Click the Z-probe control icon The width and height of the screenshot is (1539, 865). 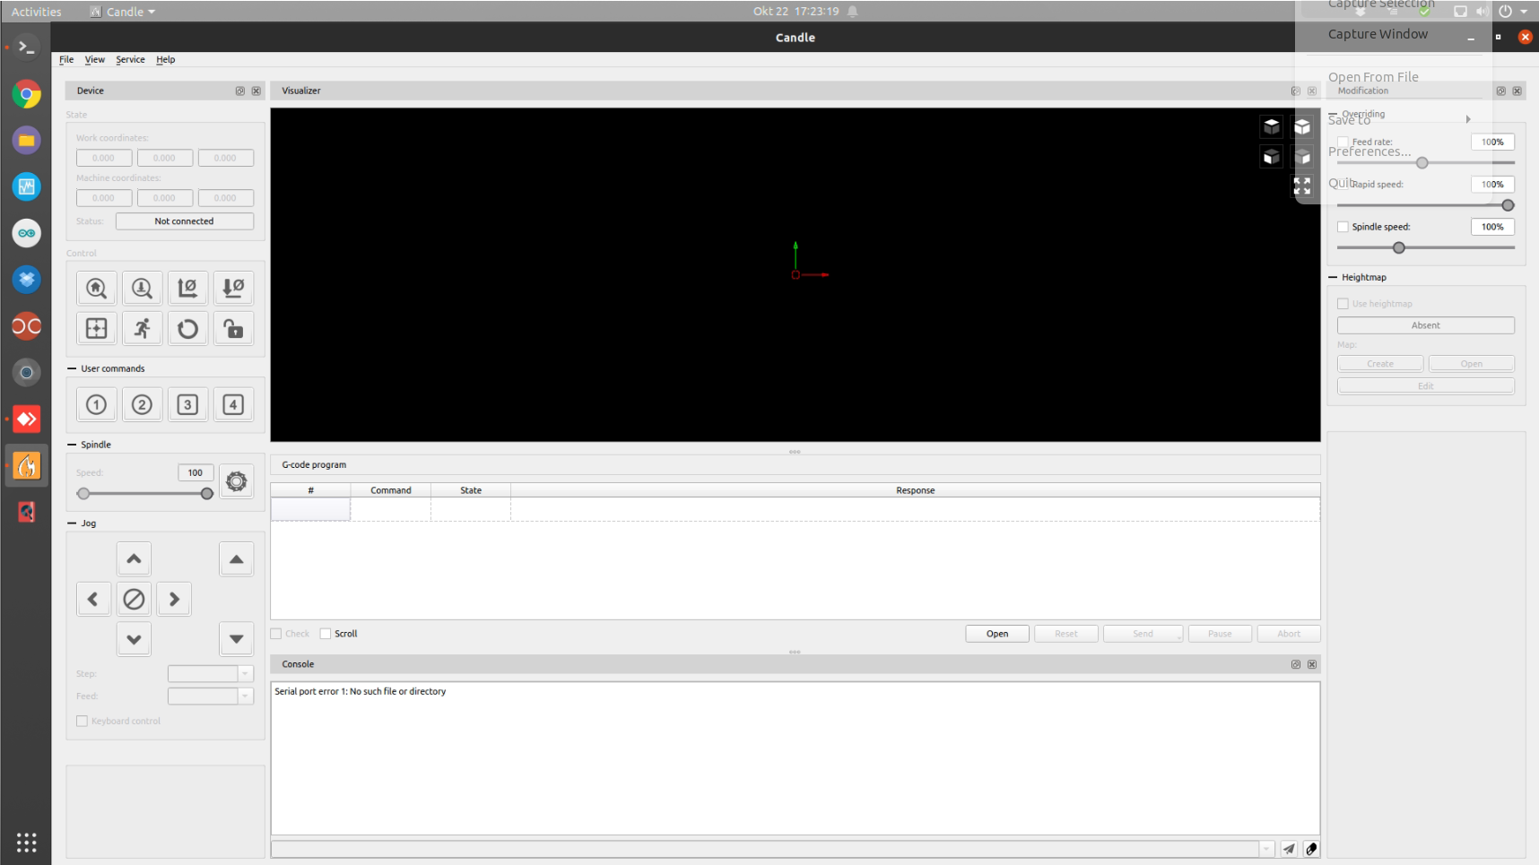pos(142,288)
